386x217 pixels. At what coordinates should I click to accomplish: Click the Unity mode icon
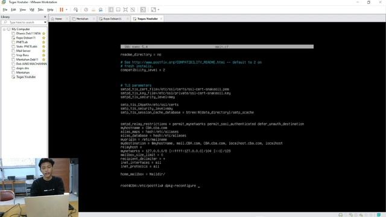click(133, 10)
